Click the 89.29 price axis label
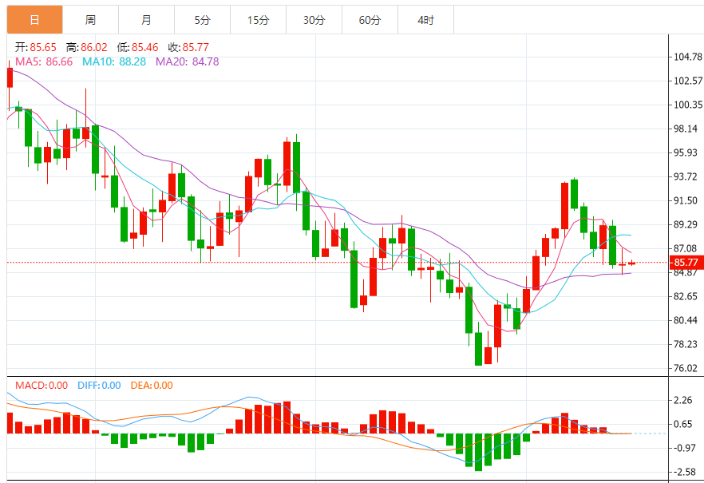The image size is (704, 483). (685, 224)
